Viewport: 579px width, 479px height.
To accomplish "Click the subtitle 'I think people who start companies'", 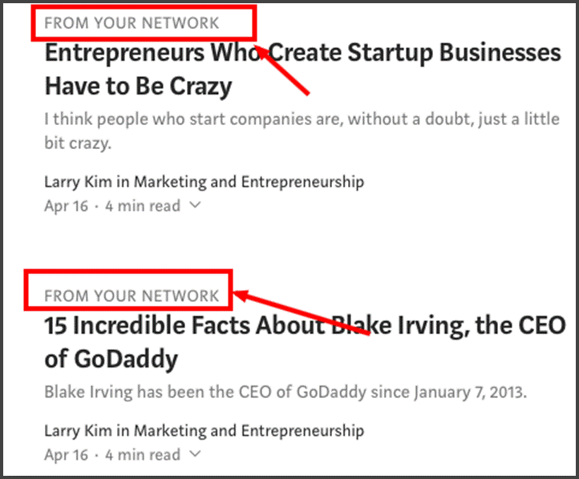I will coord(302,120).
